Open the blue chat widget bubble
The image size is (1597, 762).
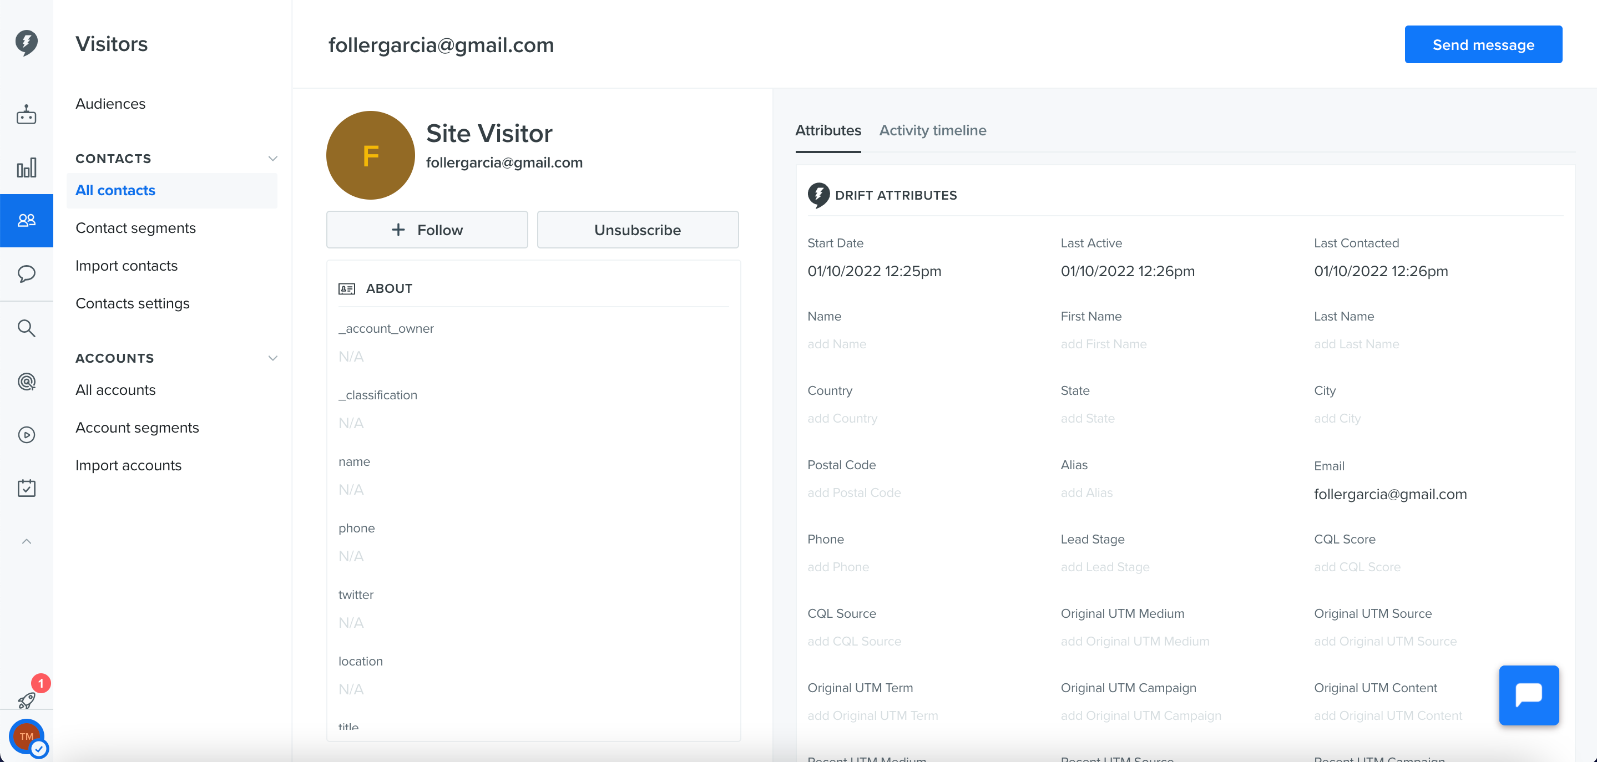click(x=1529, y=695)
